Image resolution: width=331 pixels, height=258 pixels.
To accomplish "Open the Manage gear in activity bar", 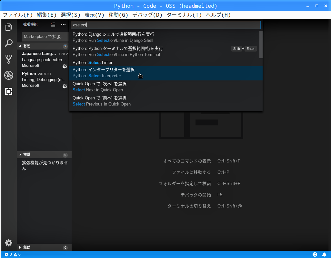I will coord(8,243).
